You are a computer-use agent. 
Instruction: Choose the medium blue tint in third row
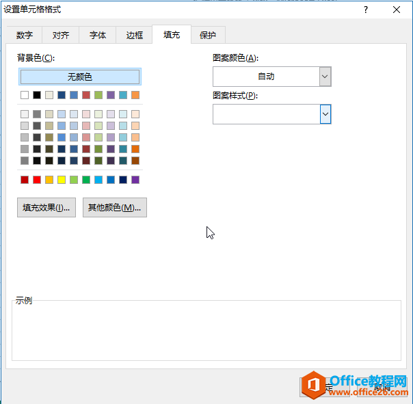[x=62, y=137]
